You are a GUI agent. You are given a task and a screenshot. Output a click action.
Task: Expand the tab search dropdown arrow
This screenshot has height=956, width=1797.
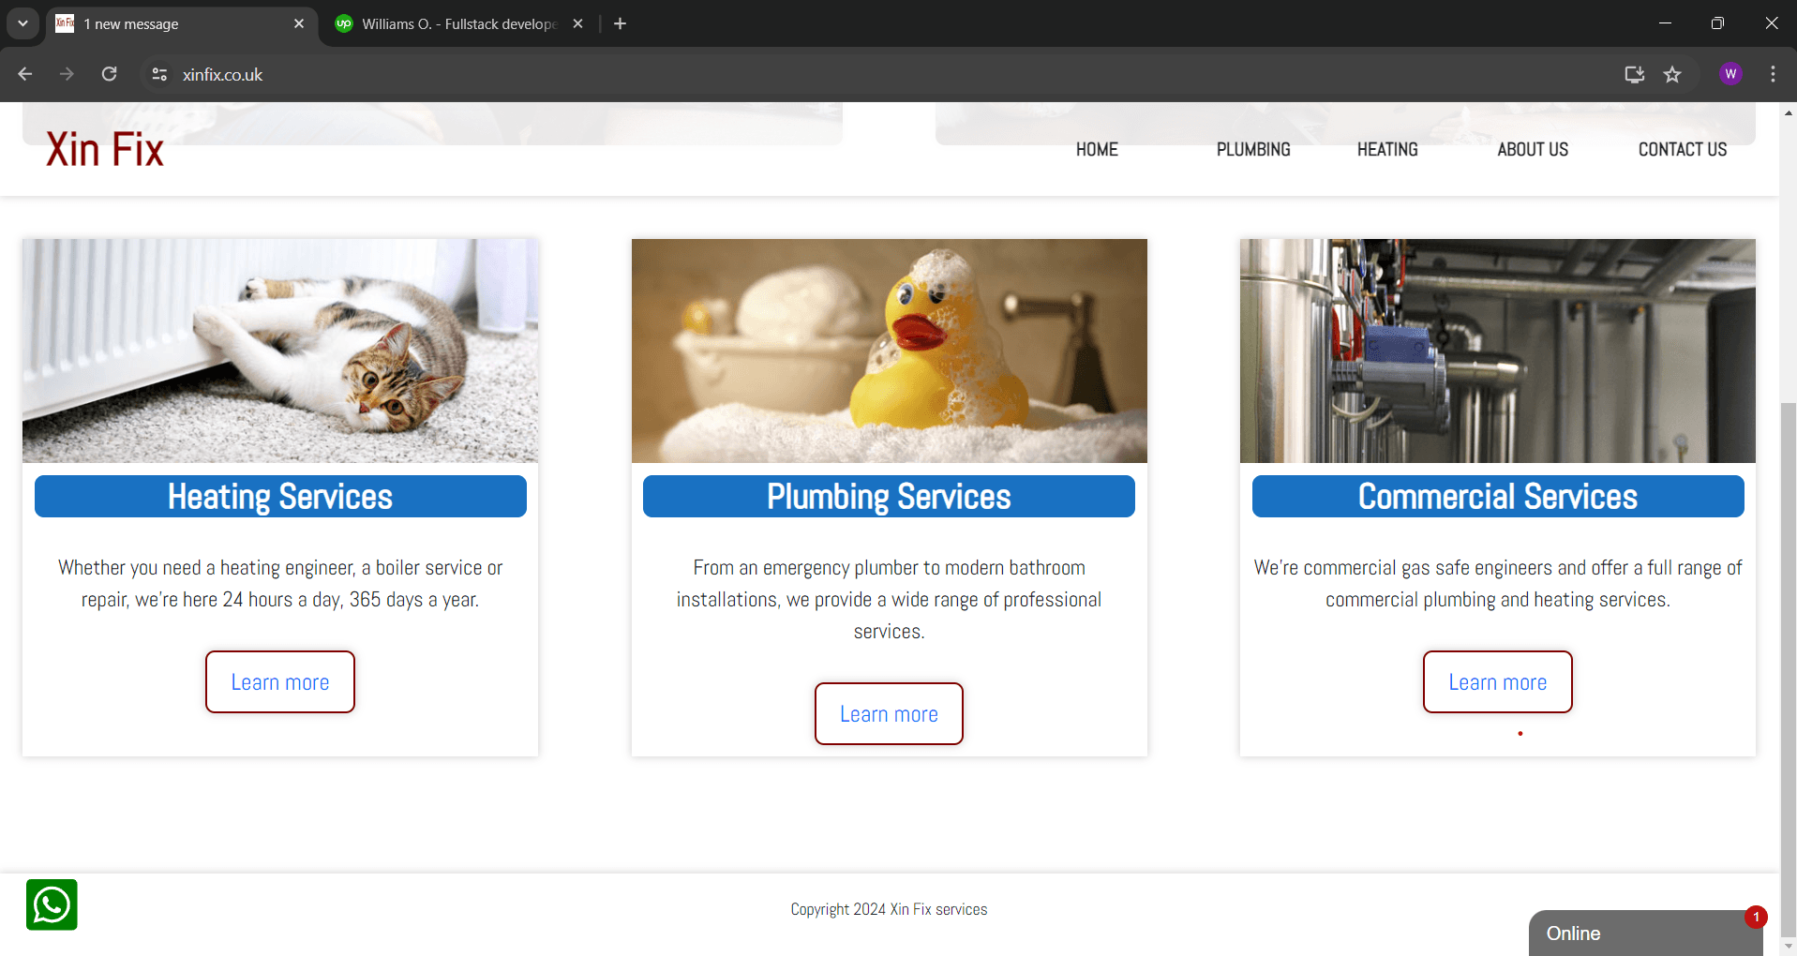22,23
